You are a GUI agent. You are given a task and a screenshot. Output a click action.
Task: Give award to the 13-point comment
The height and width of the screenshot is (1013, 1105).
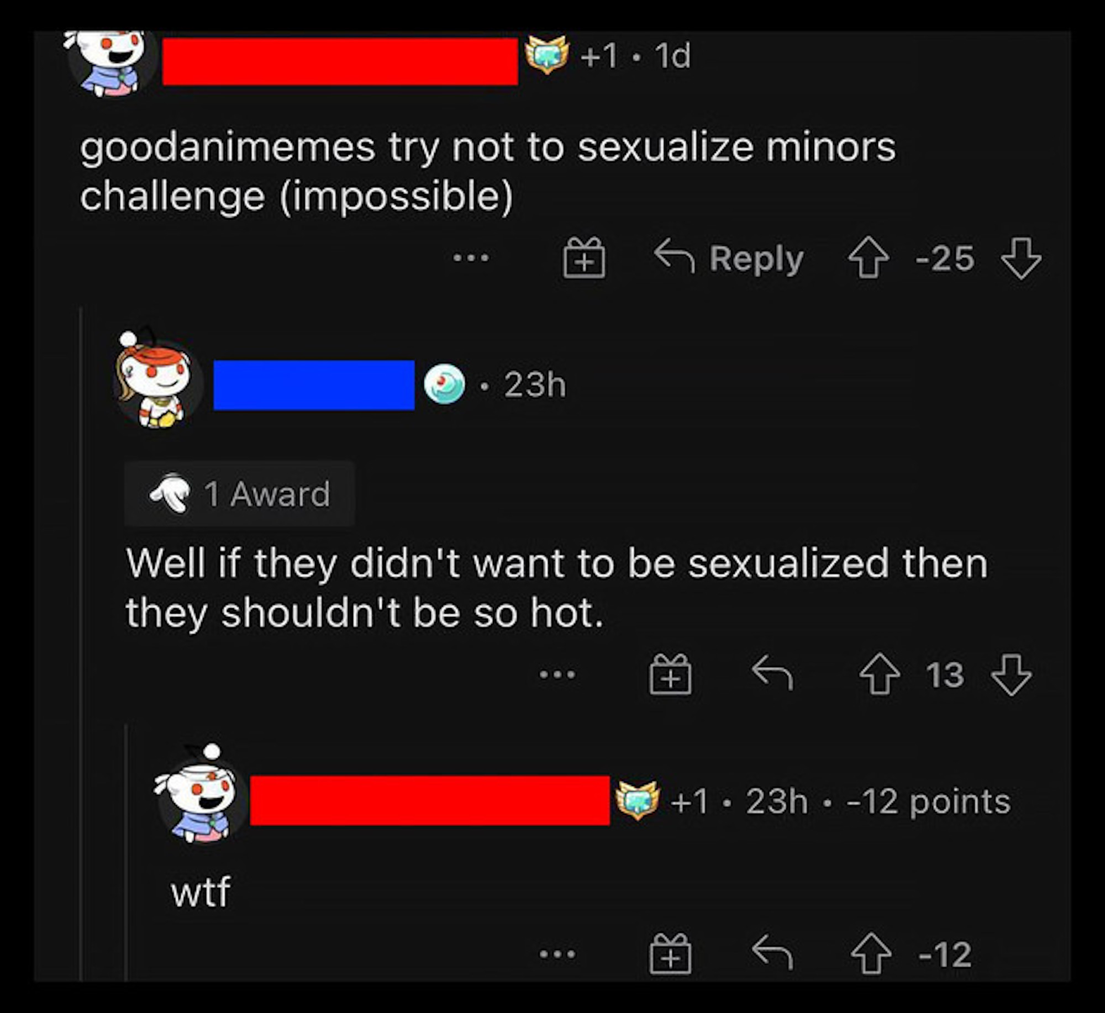[670, 674]
